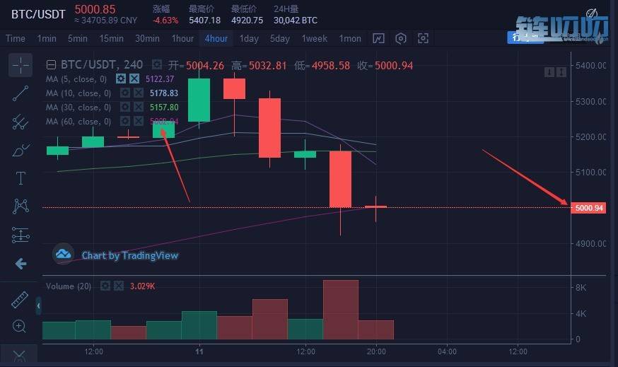Click the MA (30, close, 0) legend label
Image resolution: width=618 pixels, height=367 pixels.
[78, 107]
